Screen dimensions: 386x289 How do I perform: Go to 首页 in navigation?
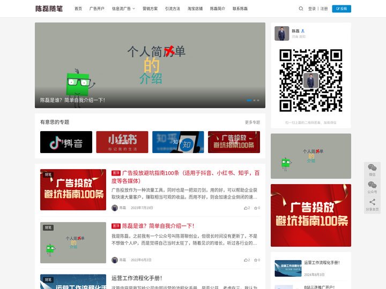tap(78, 9)
